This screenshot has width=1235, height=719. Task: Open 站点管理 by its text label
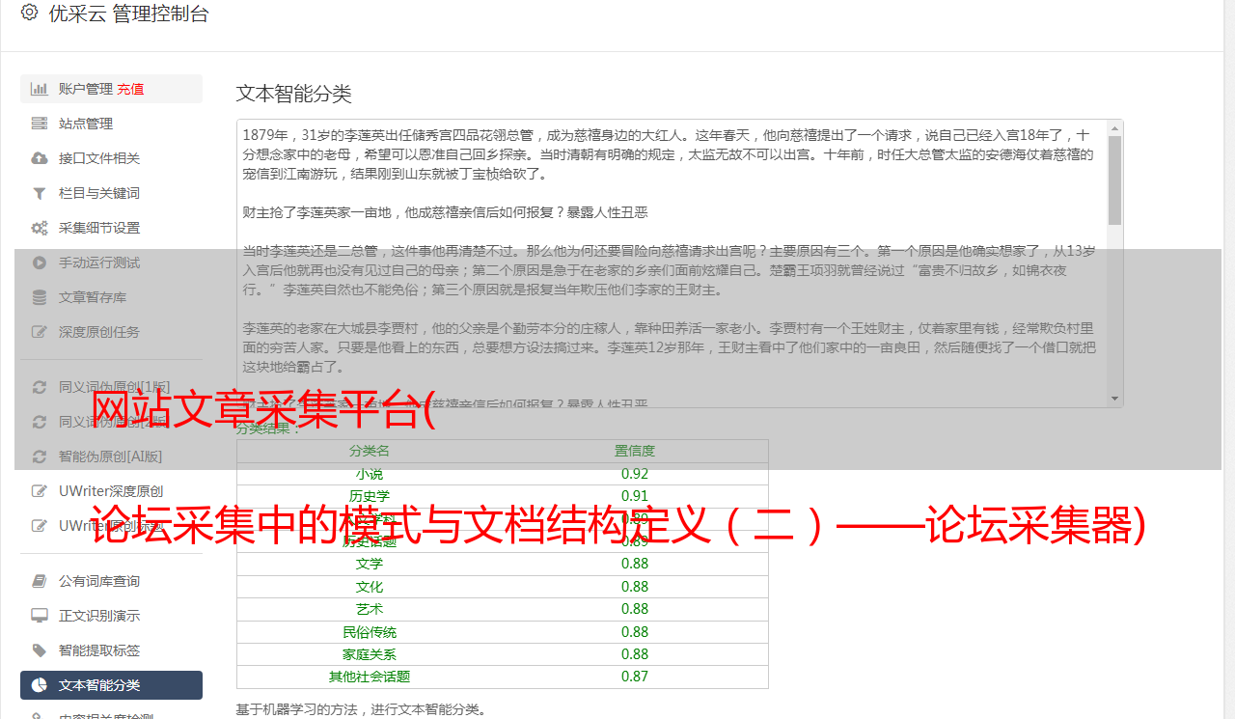pyautogui.click(x=86, y=124)
